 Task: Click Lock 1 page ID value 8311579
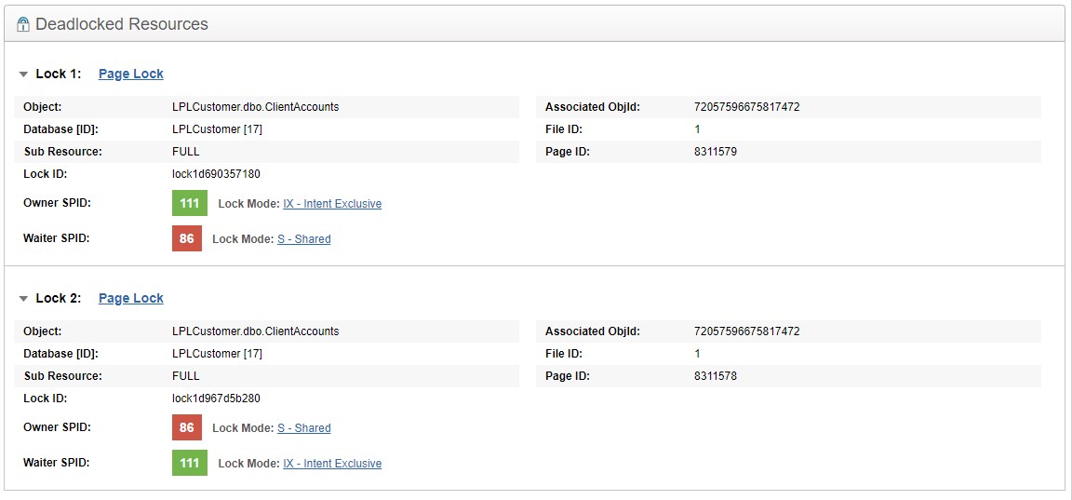pos(716,152)
